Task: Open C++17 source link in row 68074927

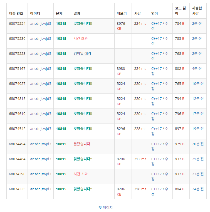Action: (156, 83)
